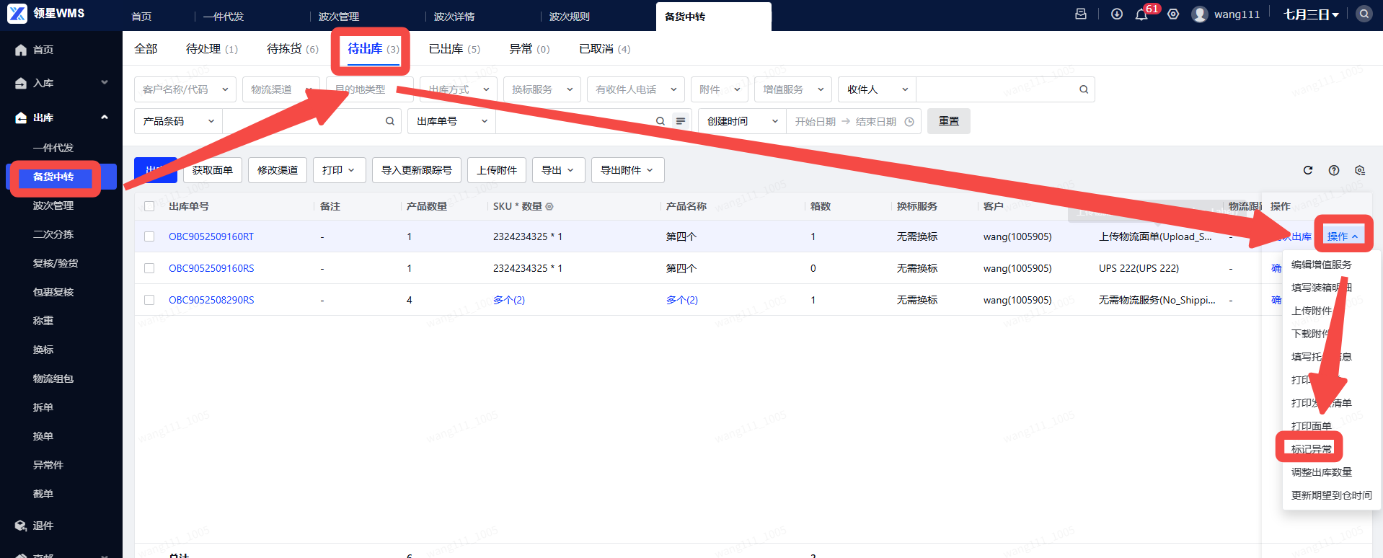
Task: Open the 有收件人电话 filter dropdown
Action: (x=636, y=89)
